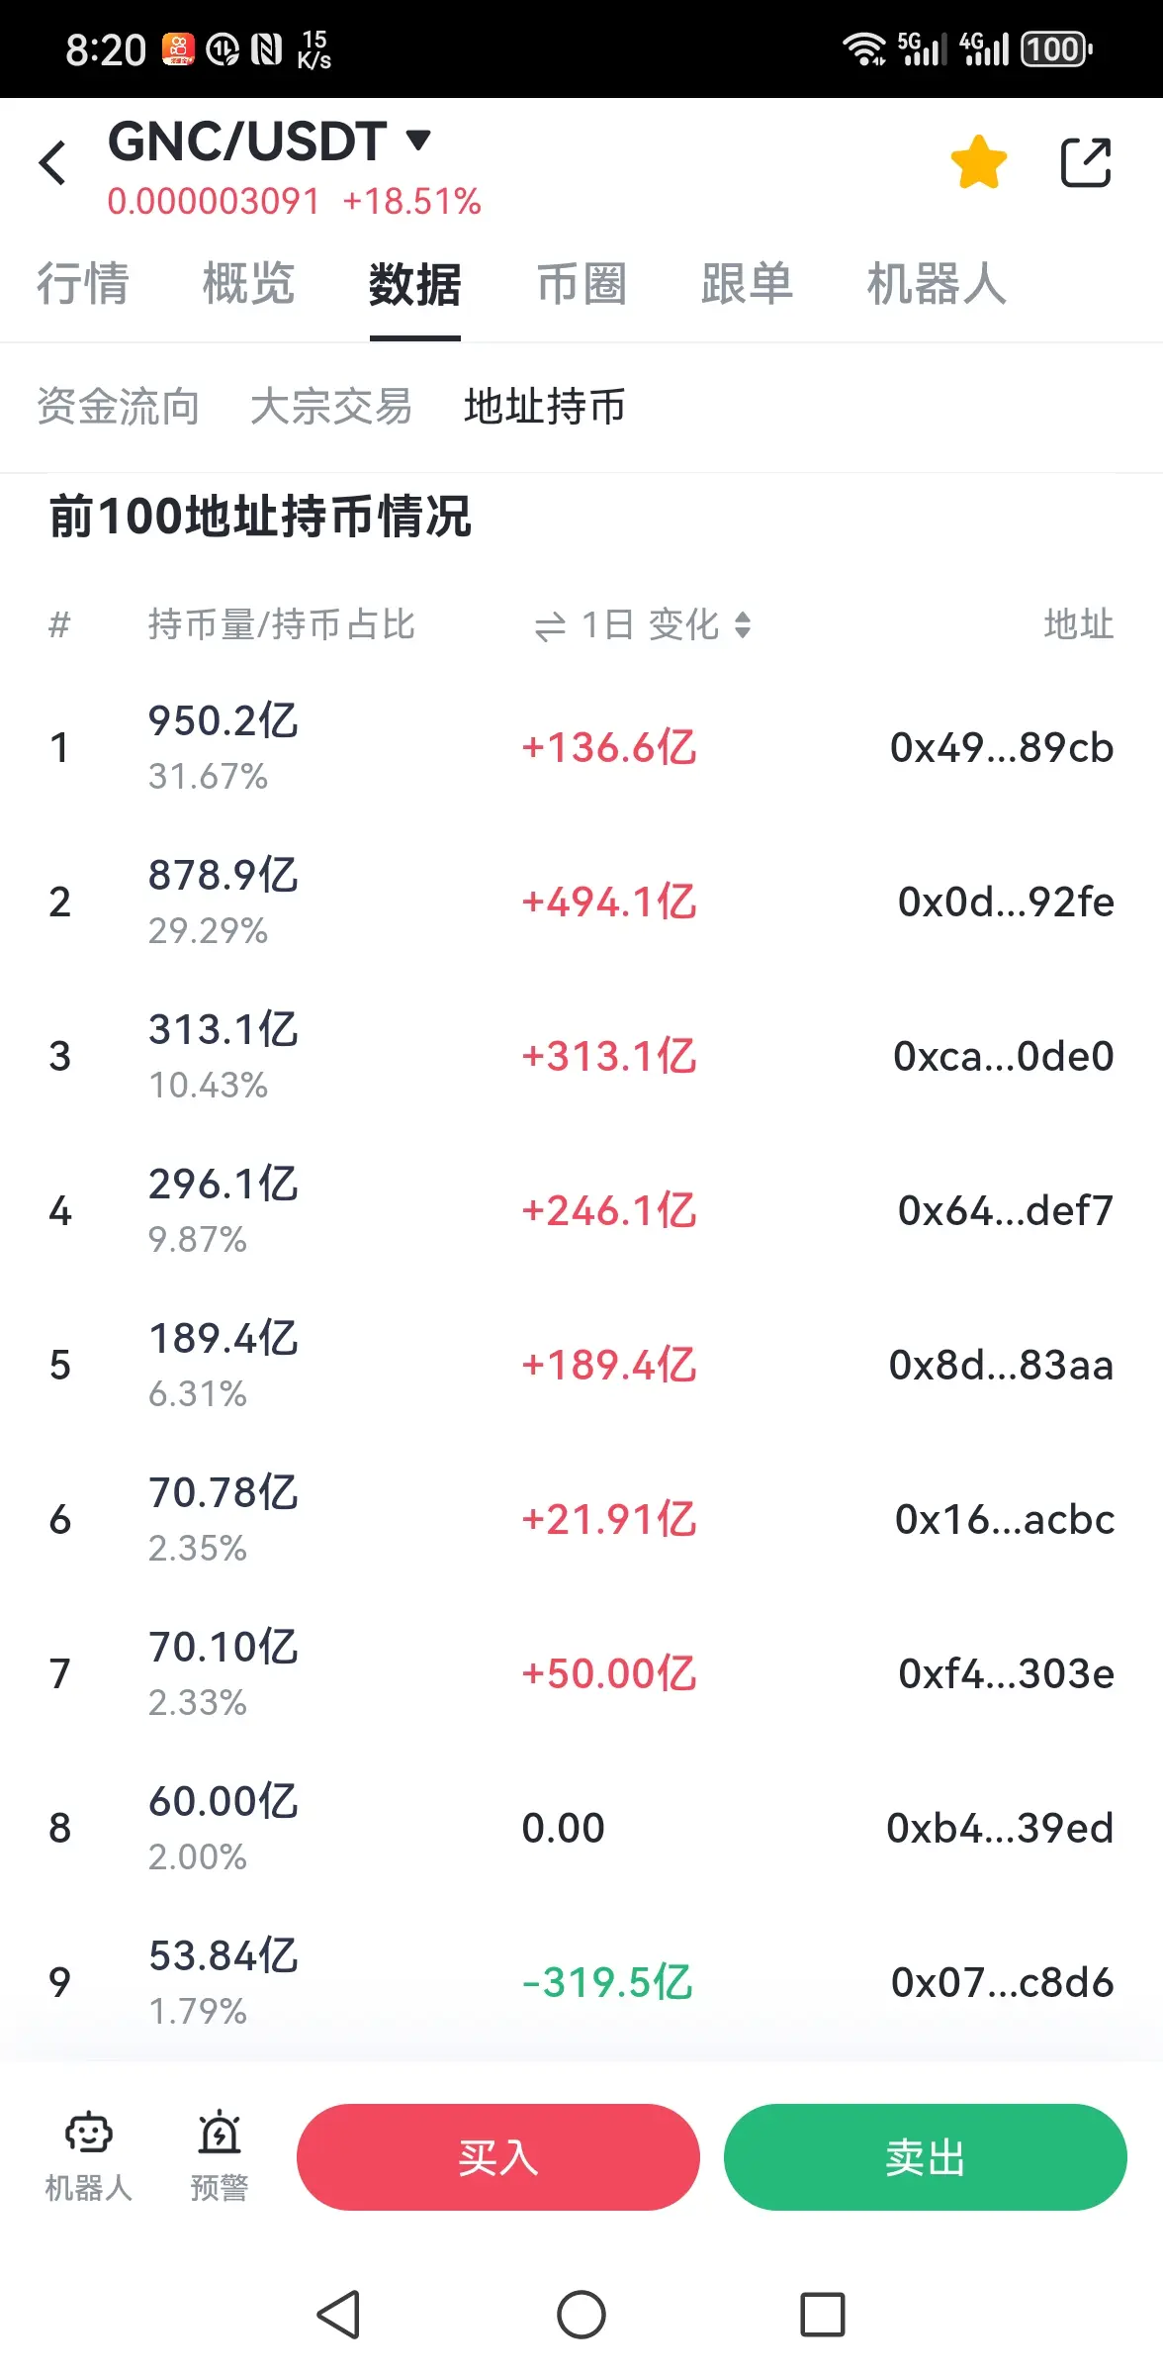Open the 币圈 tab
Screen dimensions: 1163x2375
(x=581, y=284)
